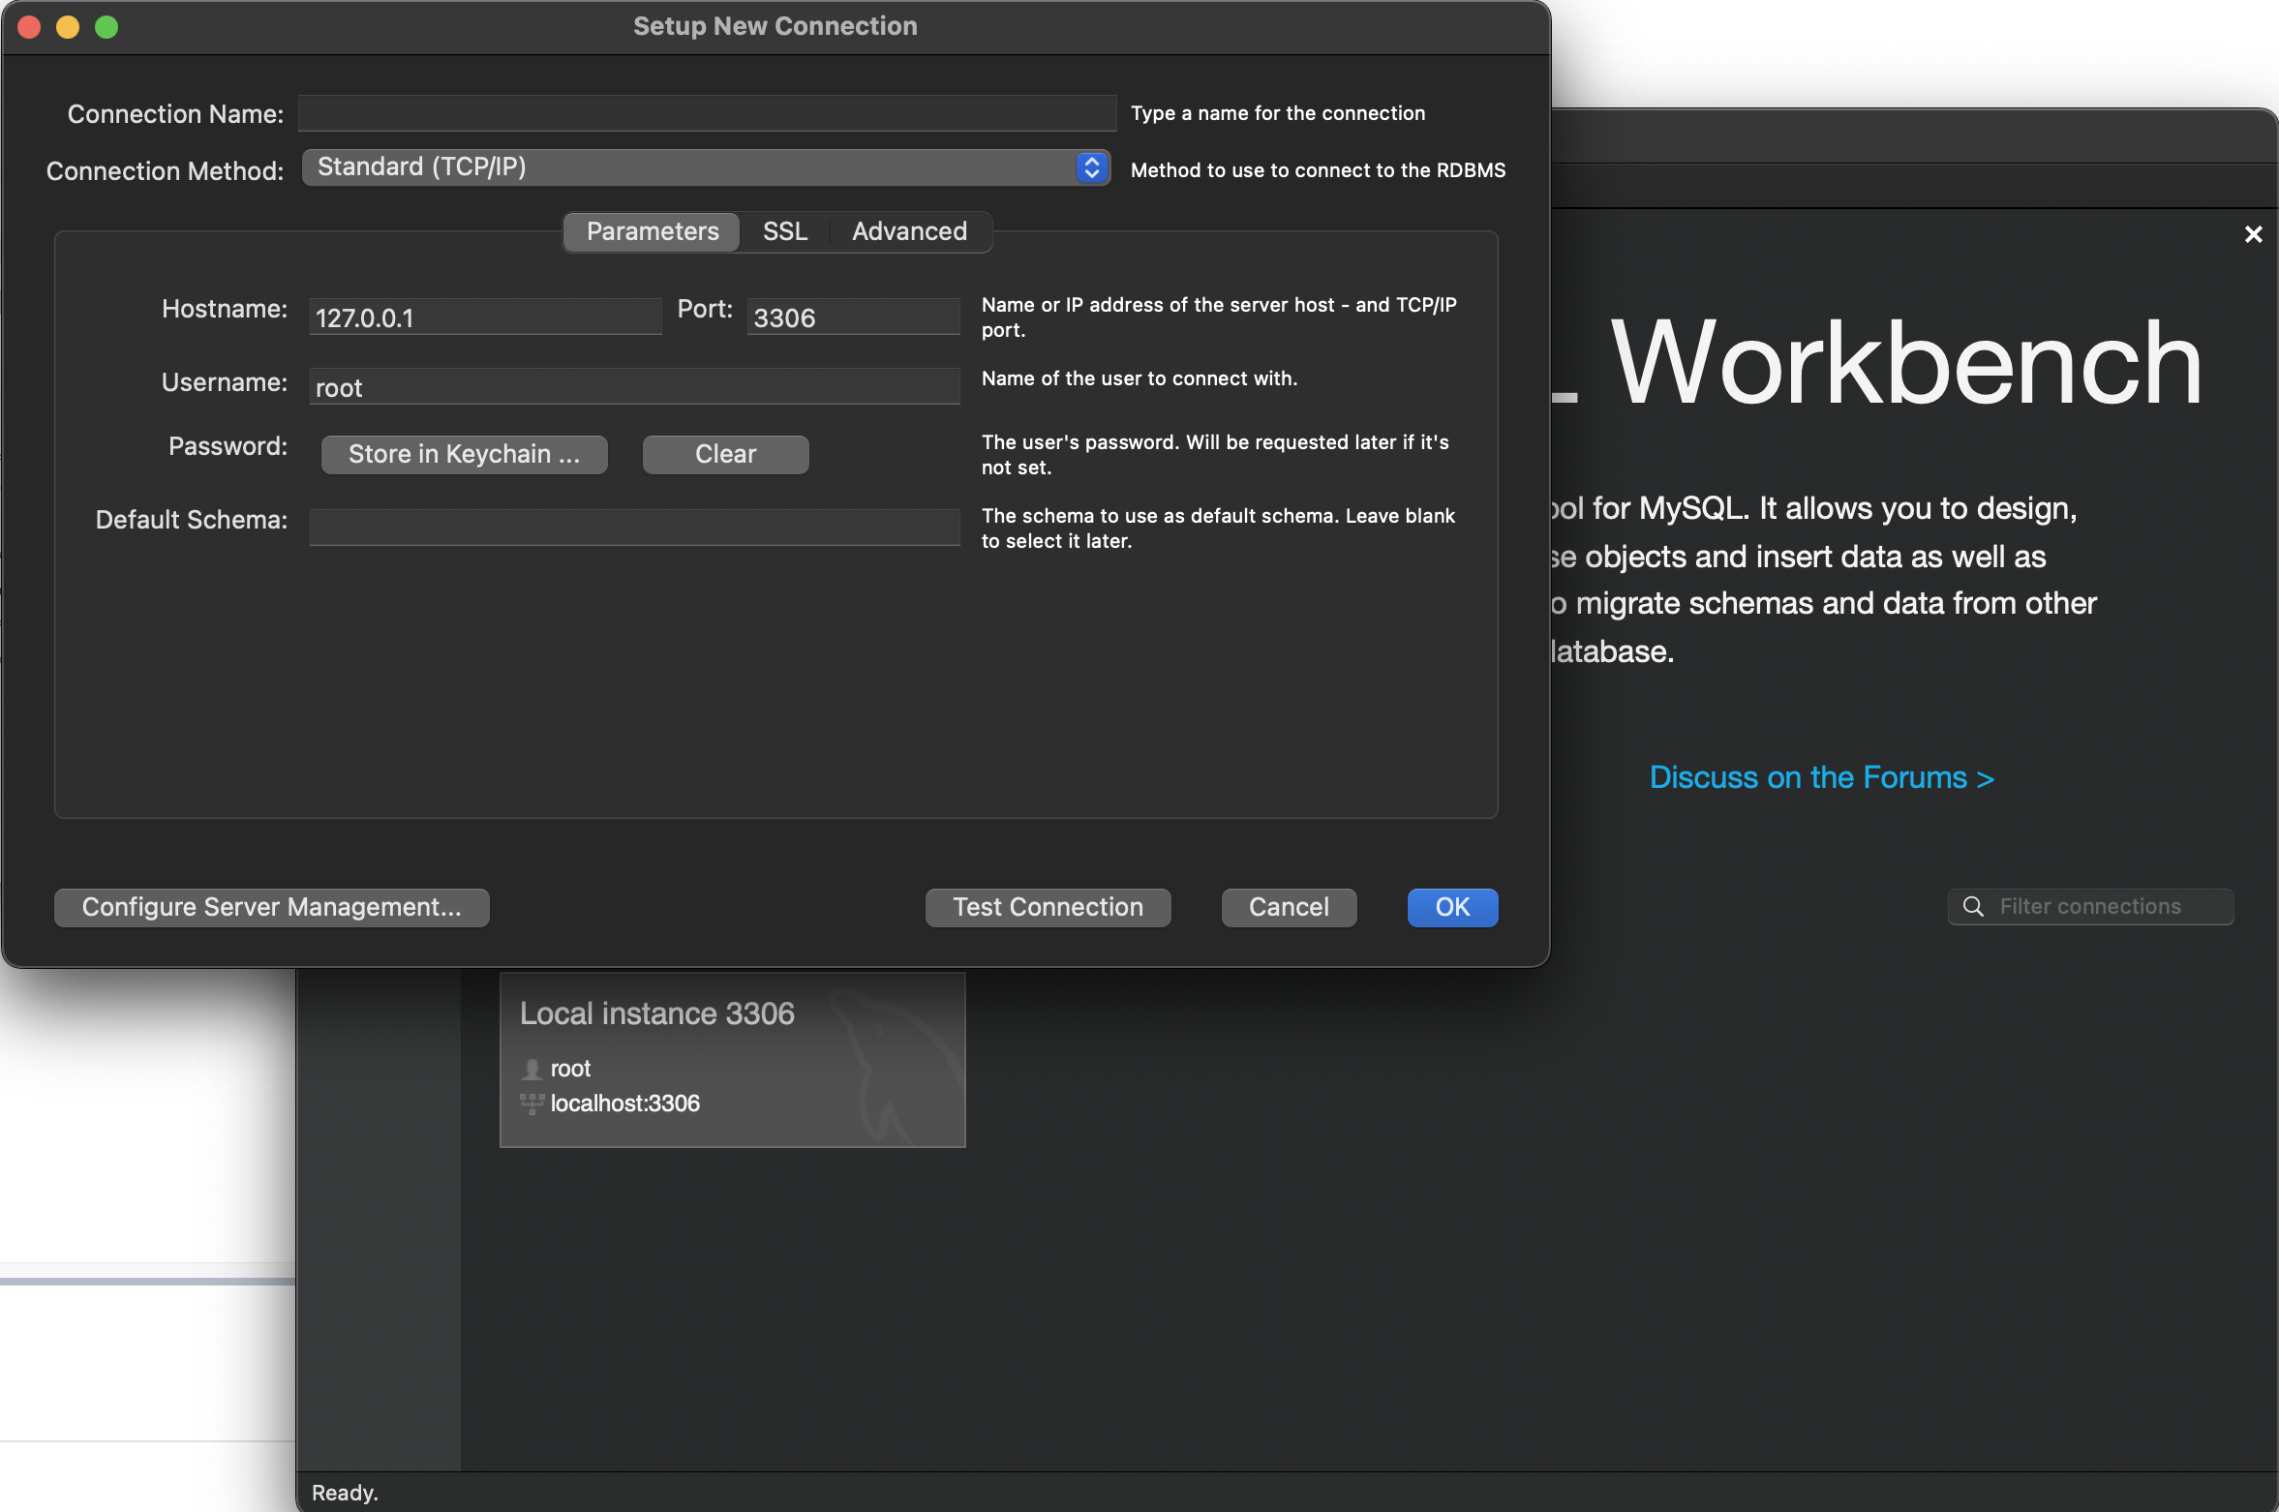The height and width of the screenshot is (1512, 2279).
Task: Click the Filter connections search icon
Action: 1972,906
